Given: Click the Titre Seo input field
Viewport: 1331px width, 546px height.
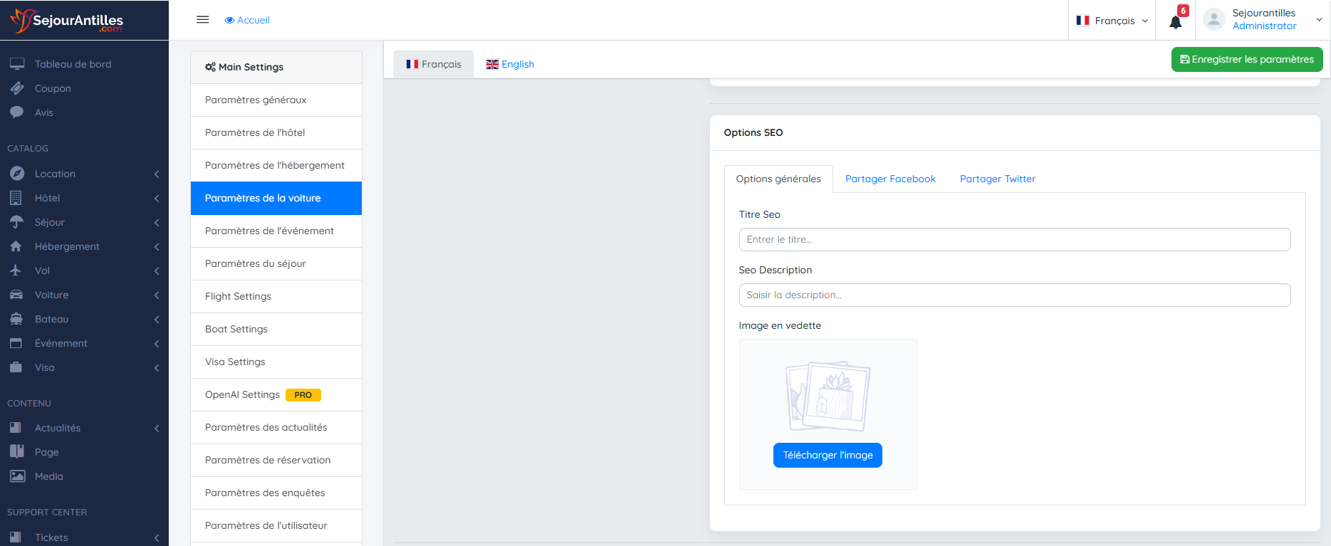Looking at the screenshot, I should pyautogui.click(x=1014, y=240).
